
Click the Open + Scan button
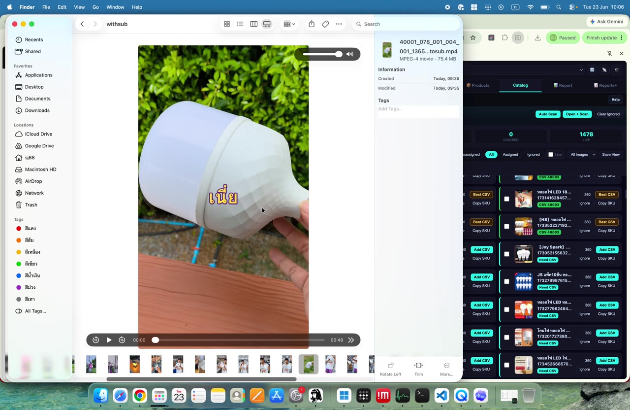(577, 114)
